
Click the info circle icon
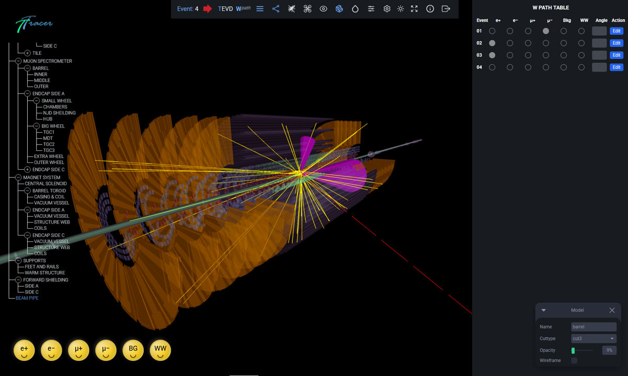point(430,9)
